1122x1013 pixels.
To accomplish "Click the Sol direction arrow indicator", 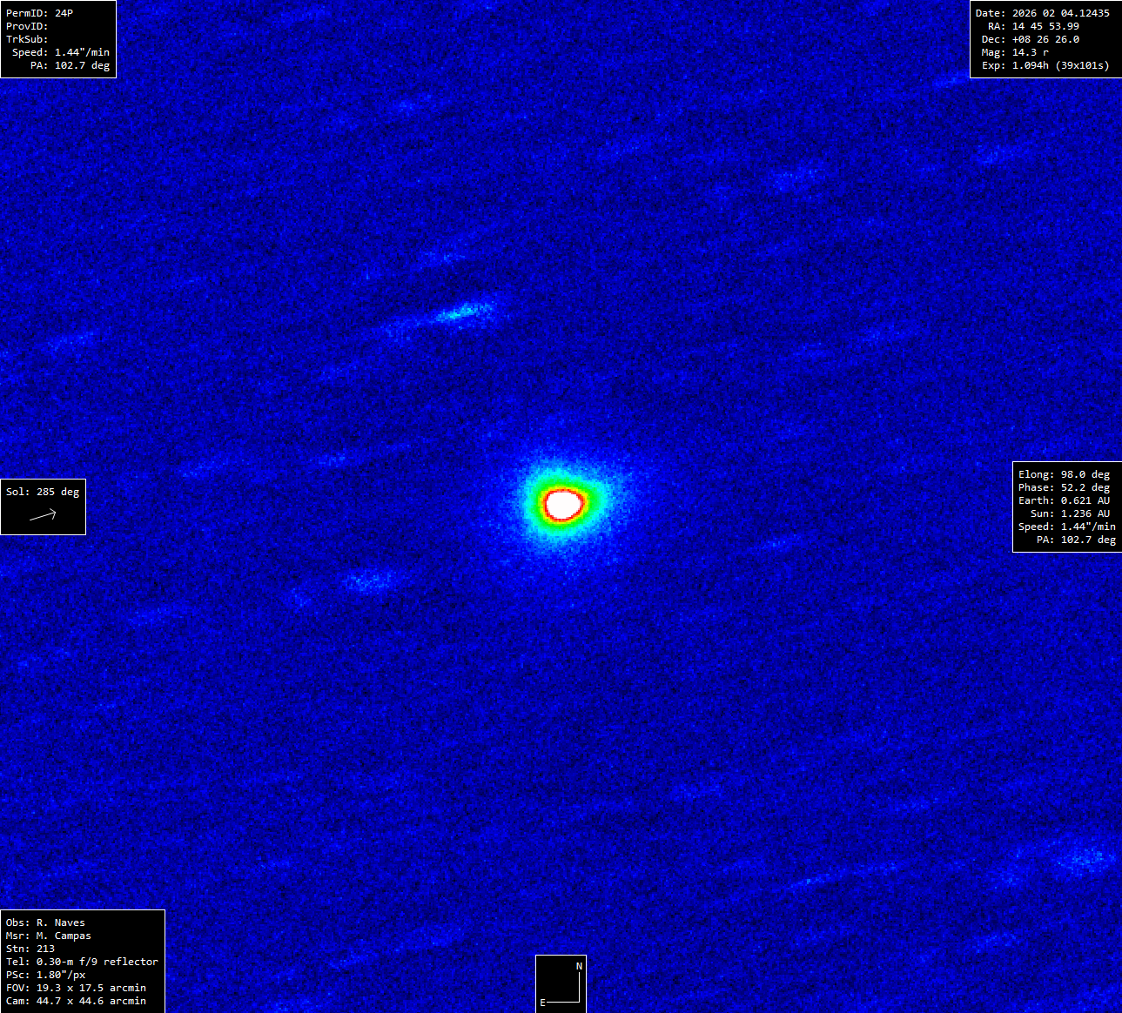I will [44, 515].
